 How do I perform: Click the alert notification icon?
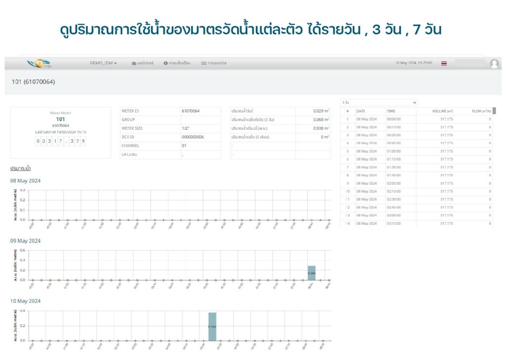pyautogui.click(x=166, y=63)
